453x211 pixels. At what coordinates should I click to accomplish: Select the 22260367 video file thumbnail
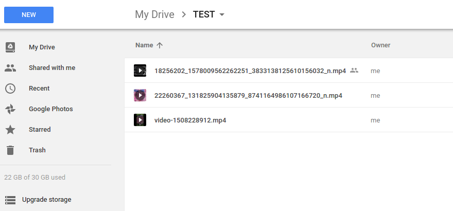140,95
